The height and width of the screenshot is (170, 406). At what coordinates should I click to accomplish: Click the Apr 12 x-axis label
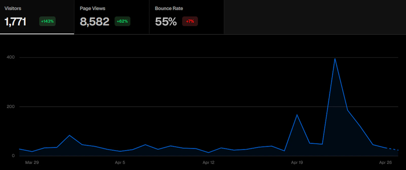click(209, 162)
